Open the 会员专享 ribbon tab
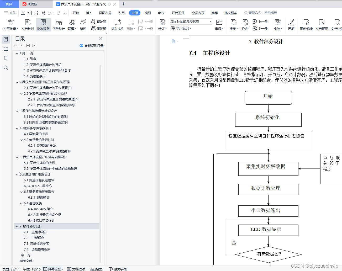Image resolution: width=342 pixels, height=271 pixels. [x=198, y=13]
